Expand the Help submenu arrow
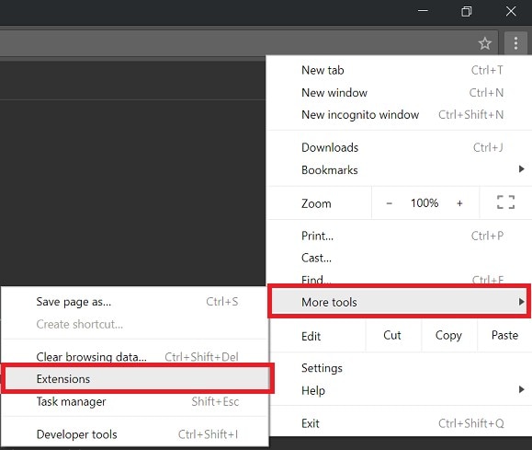 click(x=522, y=389)
